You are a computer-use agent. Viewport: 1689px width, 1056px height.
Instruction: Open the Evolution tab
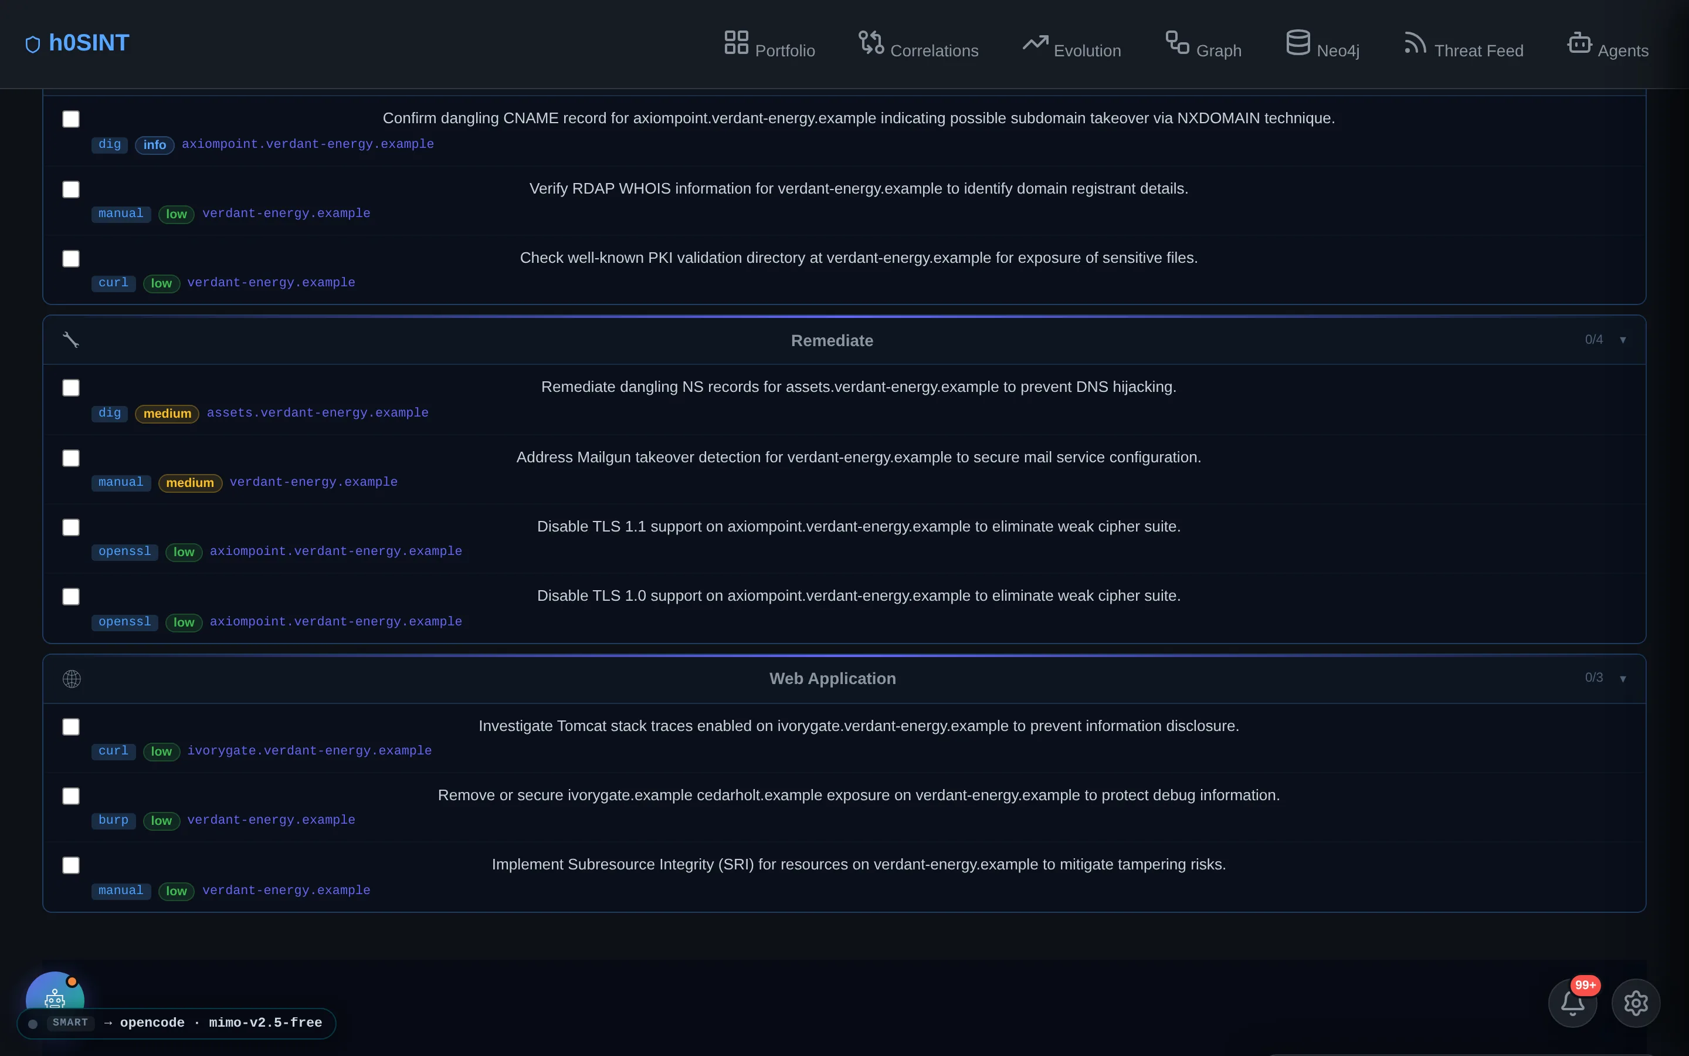pyautogui.click(x=1071, y=43)
